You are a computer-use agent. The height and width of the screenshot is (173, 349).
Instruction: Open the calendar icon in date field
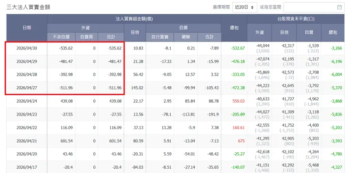[340, 8]
